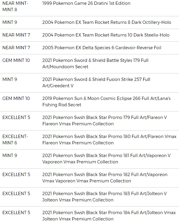Click the Promo 181 Vaporeon V entry
The image size is (179, 222).
pyautogui.click(x=106, y=159)
